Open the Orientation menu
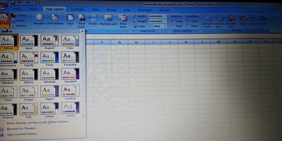Screen dimensions: 282x141 pos(55,21)
